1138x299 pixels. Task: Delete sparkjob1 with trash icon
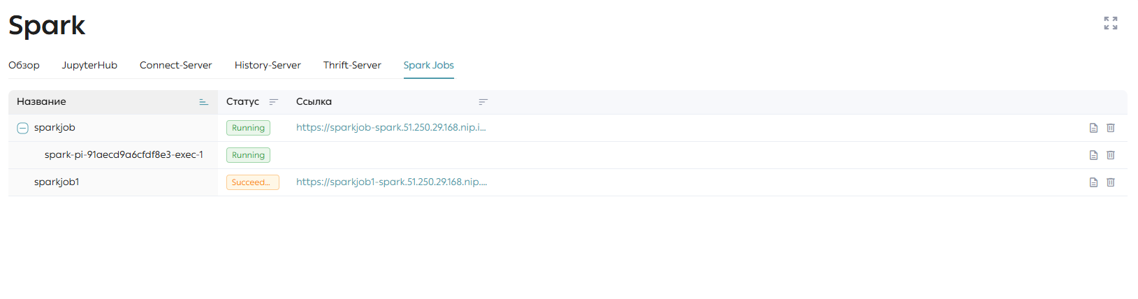click(x=1111, y=182)
